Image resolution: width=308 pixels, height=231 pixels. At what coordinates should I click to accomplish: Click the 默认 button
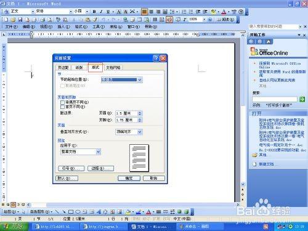pos(67,178)
